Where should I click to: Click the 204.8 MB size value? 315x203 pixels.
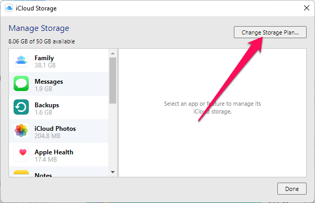tap(48, 136)
